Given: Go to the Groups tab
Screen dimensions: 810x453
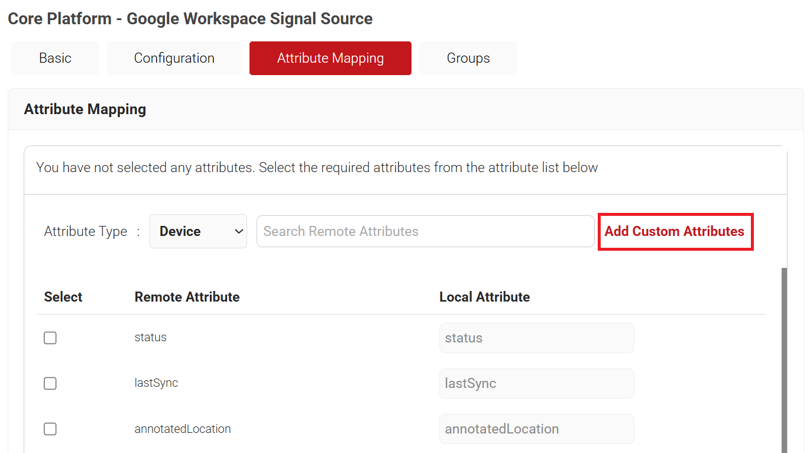Looking at the screenshot, I should click(x=468, y=58).
